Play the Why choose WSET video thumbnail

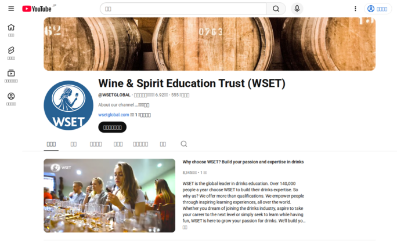coord(109,196)
